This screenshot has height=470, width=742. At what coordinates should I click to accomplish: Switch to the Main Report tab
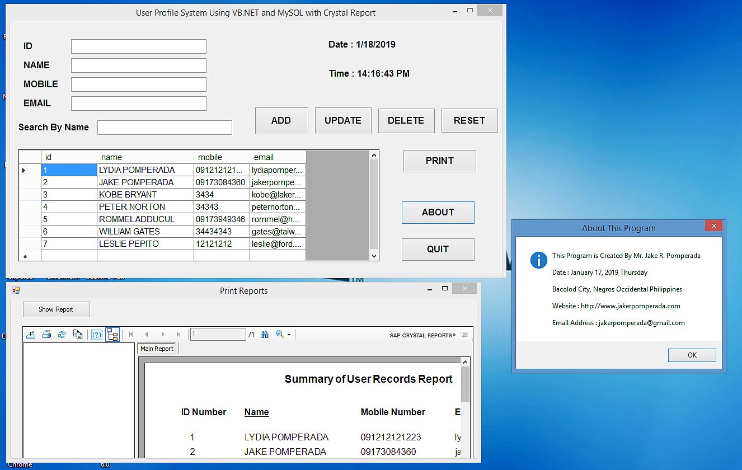click(157, 348)
